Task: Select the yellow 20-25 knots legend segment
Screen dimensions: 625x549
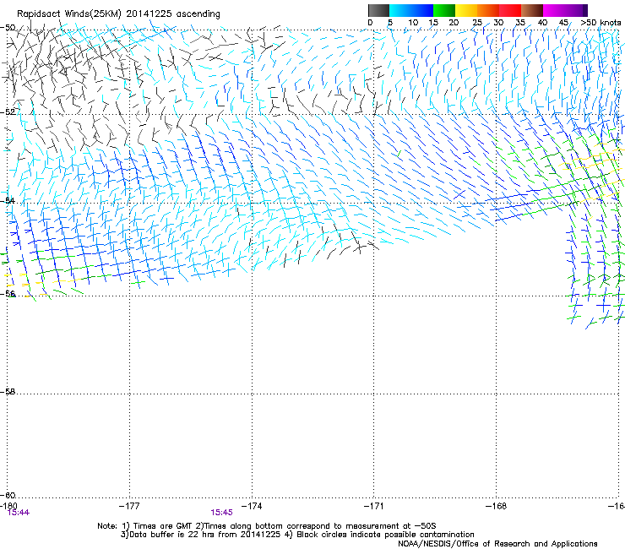Action: pyautogui.click(x=466, y=10)
